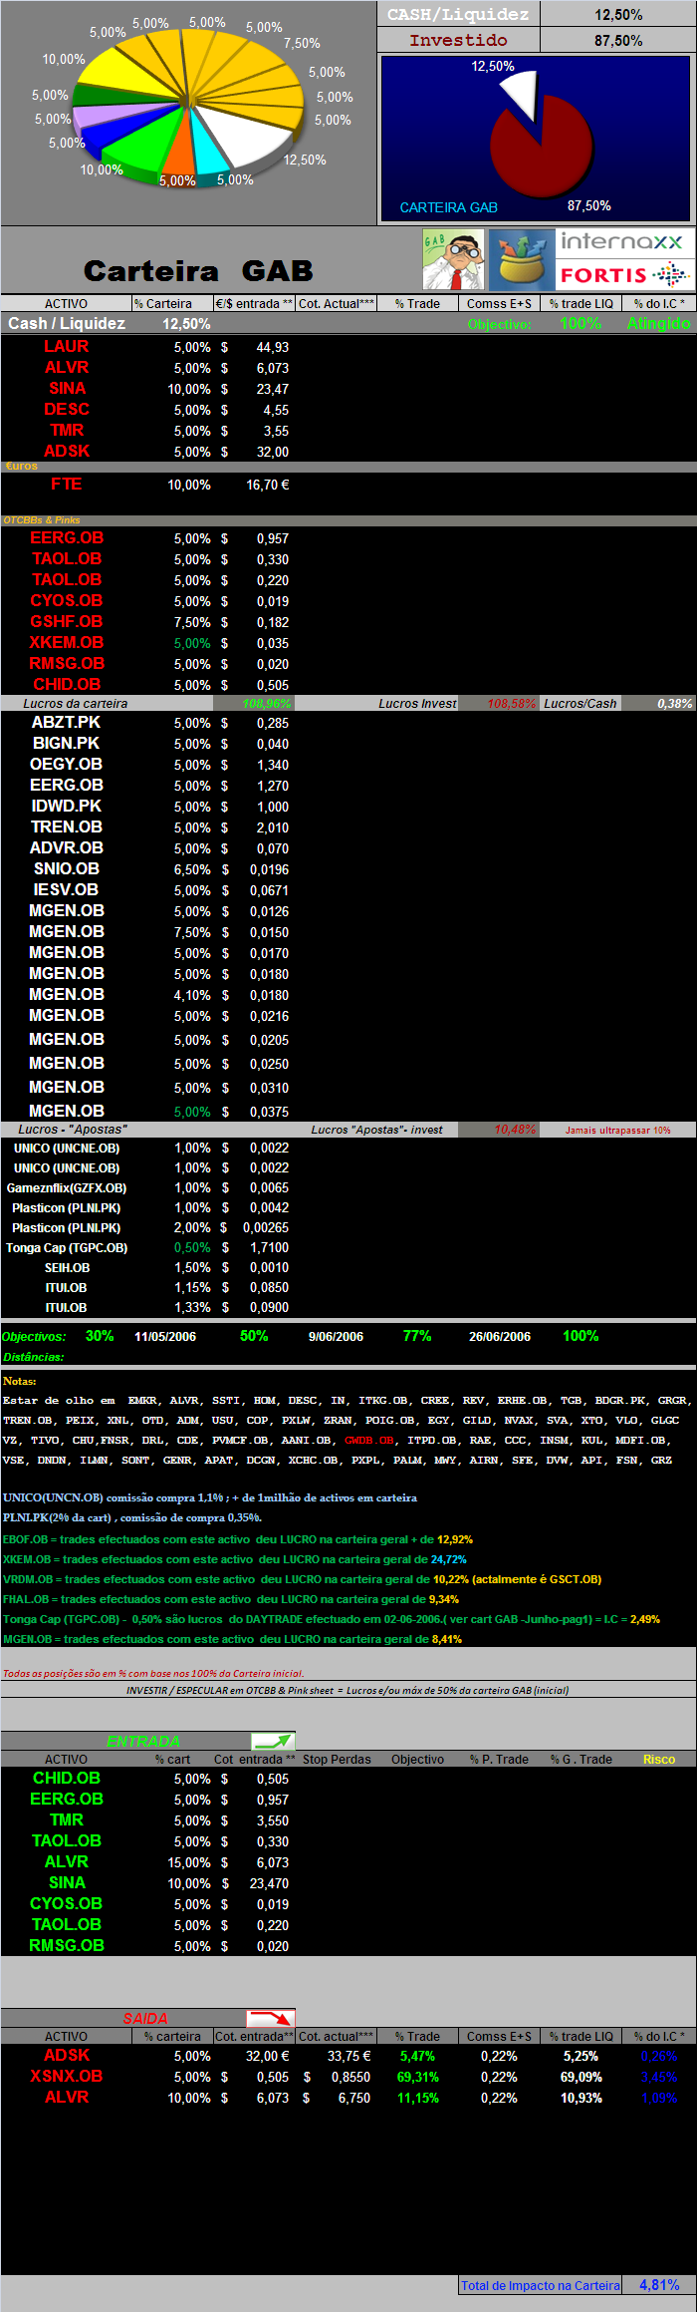Select the IDWD.PK ticker
Image resolution: width=697 pixels, height=2312 pixels.
[x=67, y=806]
